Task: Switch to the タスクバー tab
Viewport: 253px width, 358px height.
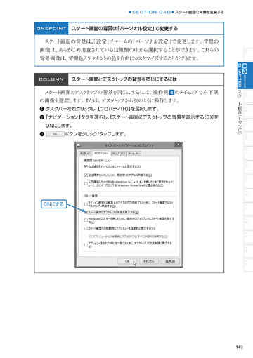Action: pos(85,154)
